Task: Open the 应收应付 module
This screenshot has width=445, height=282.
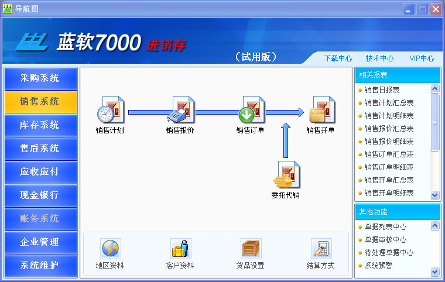Action: pyautogui.click(x=40, y=172)
